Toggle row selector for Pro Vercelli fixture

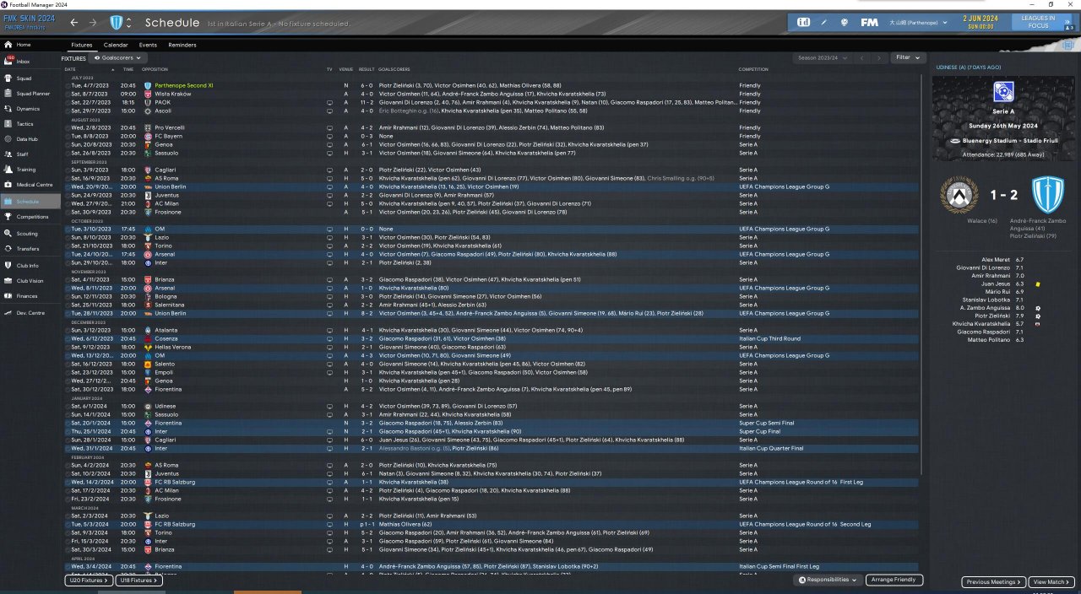68,127
